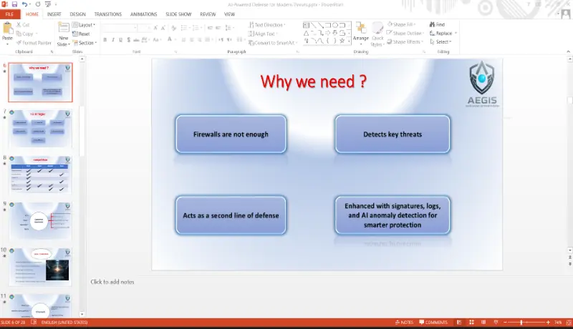Open Shape Outline options
This screenshot has height=329, width=573.
[405, 33]
